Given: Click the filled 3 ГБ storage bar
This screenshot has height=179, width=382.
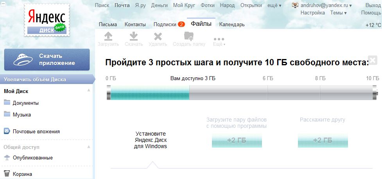Looking at the screenshot, I should pos(150,93).
